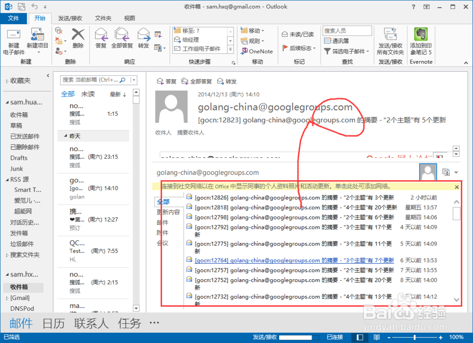Open the Address Book

coord(336,41)
